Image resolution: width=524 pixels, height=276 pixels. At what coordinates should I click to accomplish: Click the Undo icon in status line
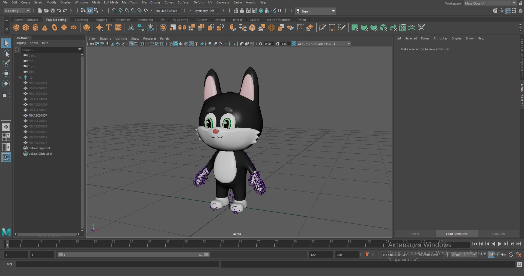(x=59, y=11)
